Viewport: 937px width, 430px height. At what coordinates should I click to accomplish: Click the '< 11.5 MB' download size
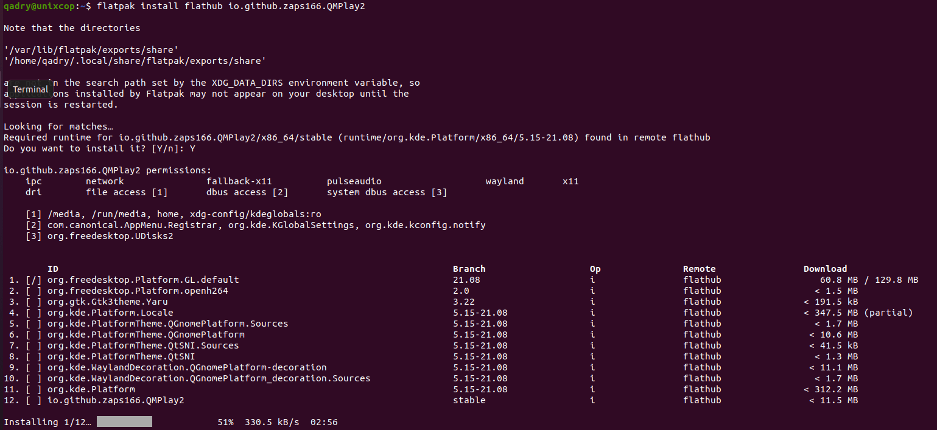pos(833,400)
